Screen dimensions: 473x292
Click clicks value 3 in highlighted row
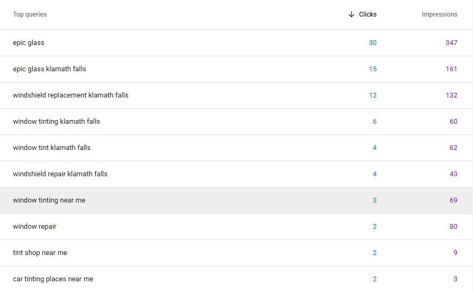(375, 200)
